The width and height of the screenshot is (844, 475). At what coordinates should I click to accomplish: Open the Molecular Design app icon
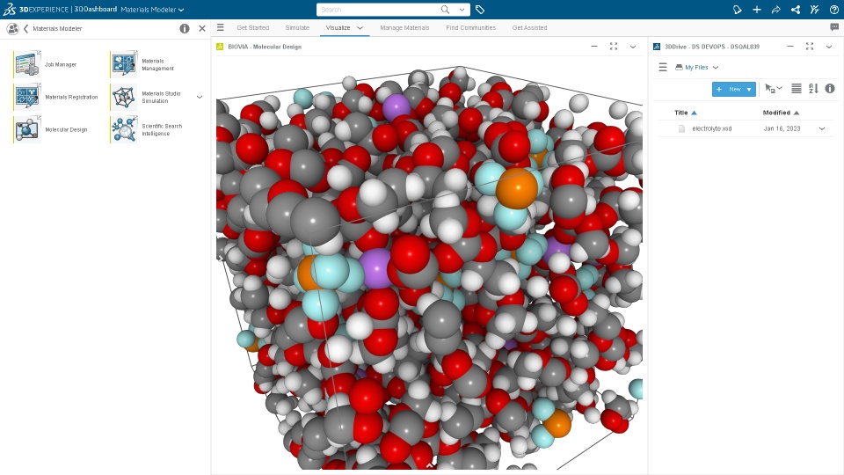tap(27, 129)
